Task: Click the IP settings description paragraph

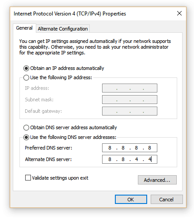Action: [x=95, y=47]
